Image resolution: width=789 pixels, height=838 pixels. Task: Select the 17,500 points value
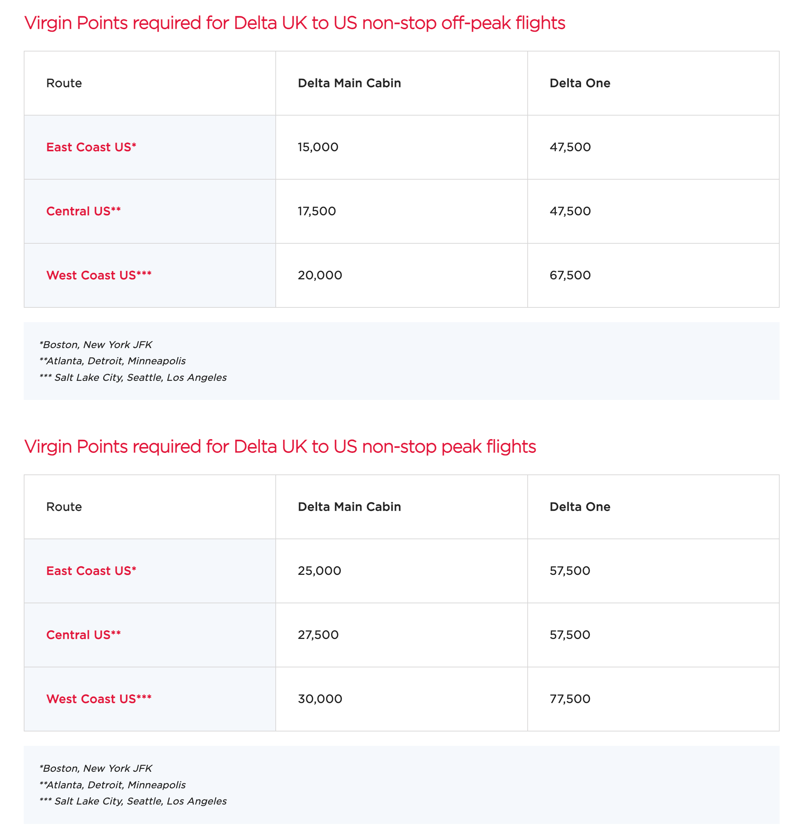(316, 211)
